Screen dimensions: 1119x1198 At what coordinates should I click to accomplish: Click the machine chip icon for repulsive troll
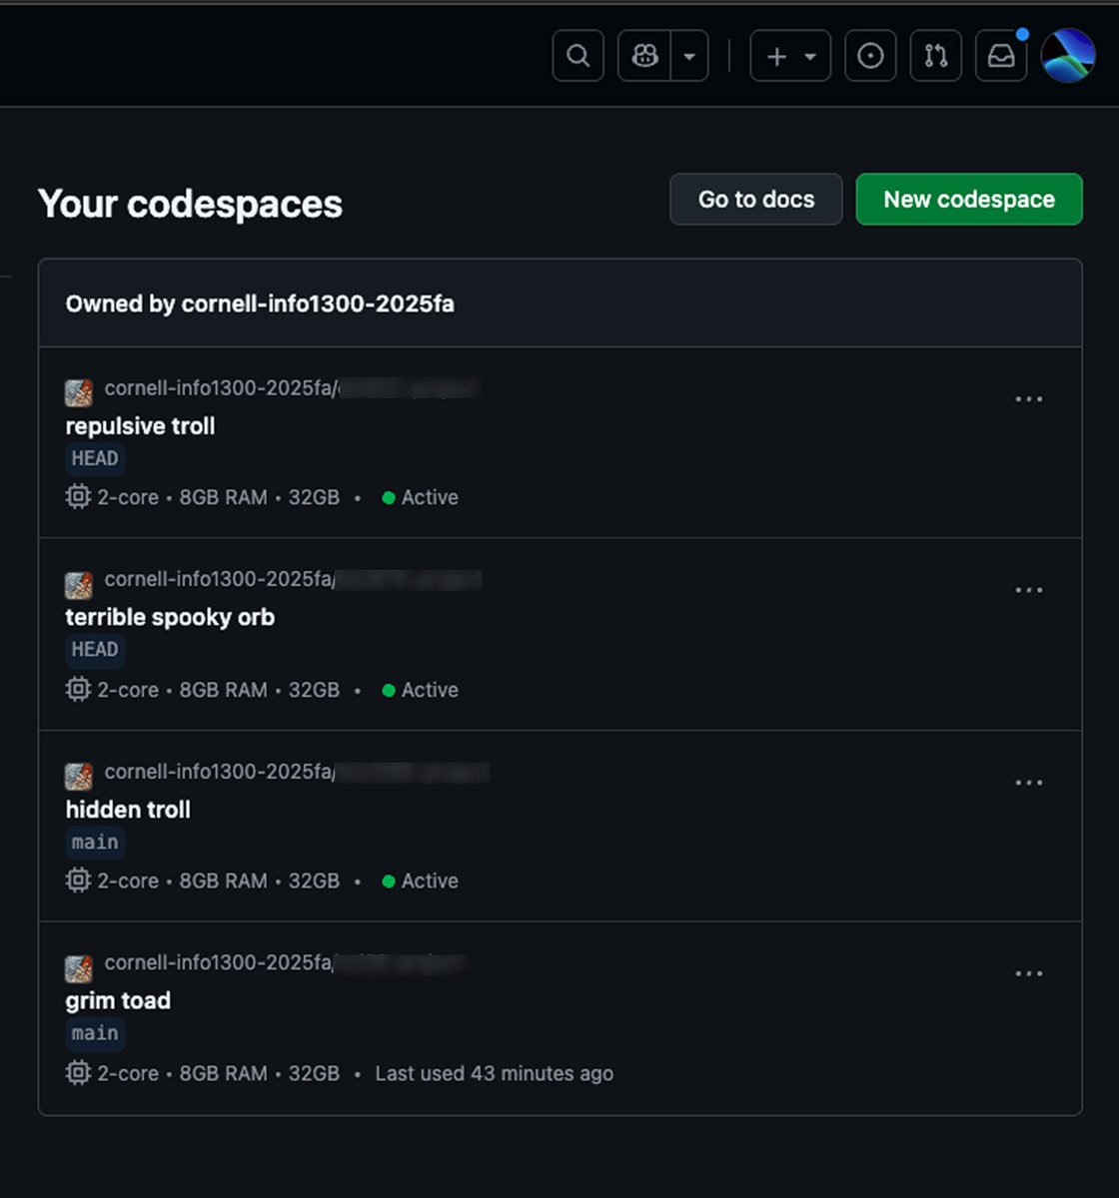click(78, 496)
